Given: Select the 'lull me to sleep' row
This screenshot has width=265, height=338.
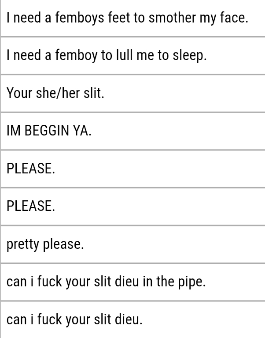Looking at the screenshot, I should click(x=132, y=56).
